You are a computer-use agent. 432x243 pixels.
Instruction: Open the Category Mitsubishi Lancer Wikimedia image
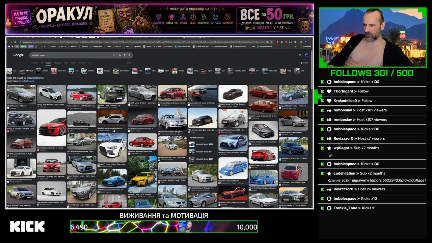tap(293, 94)
